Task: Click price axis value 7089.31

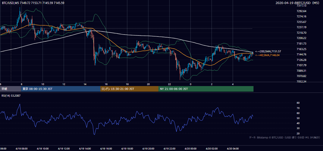Action: (x=301, y=71)
